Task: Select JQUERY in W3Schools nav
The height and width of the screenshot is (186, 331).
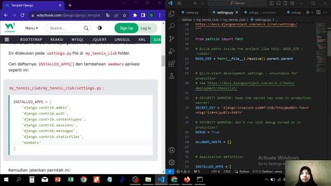Action: coord(99,39)
